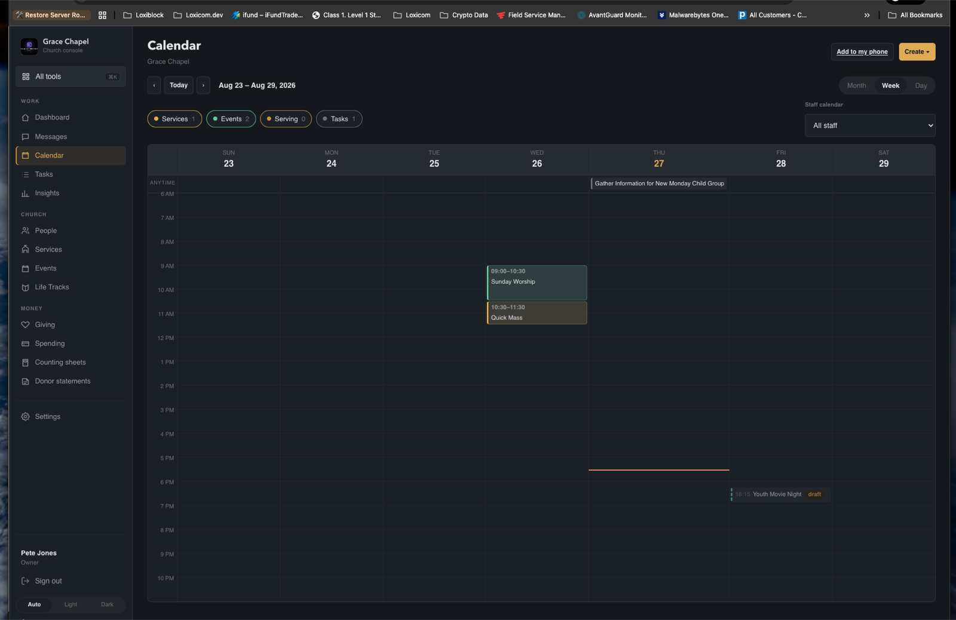Open the Crypto Data bookmark folder
Screen dimensions: 956x620
coord(464,15)
